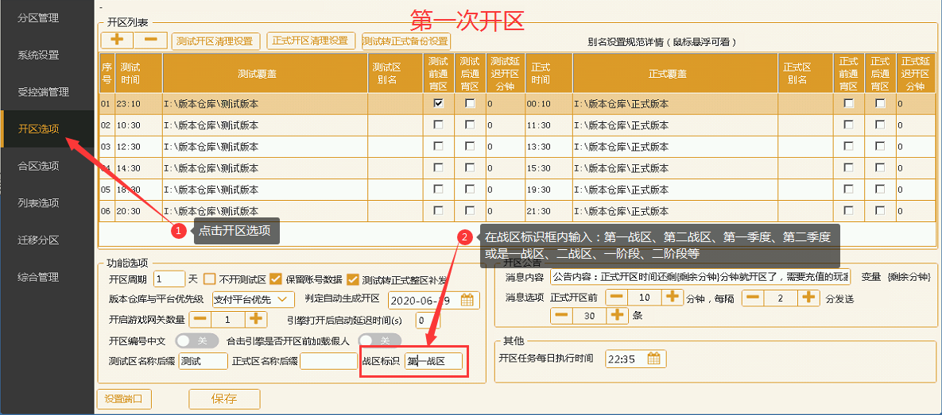Screen dimensions: 942x415
Task: Enable the 不开测试区 checkbox
Action: click(x=210, y=279)
